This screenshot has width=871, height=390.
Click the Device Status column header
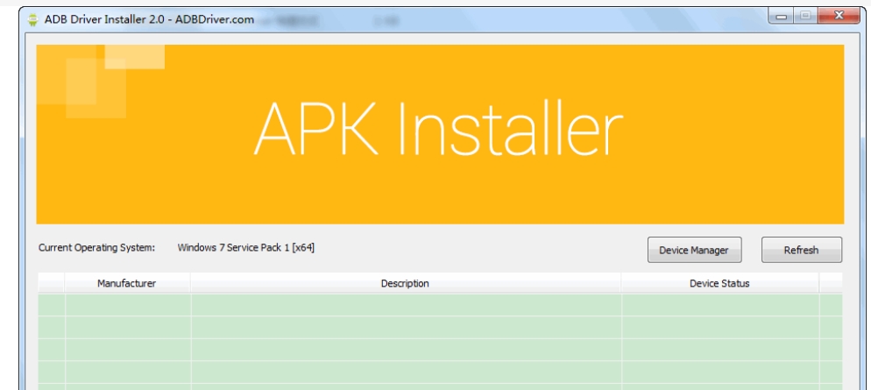pyautogui.click(x=719, y=283)
